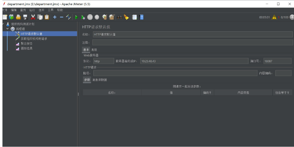Select 聚合报告 in the tree
The image size is (294, 147).
click(x=26, y=43)
